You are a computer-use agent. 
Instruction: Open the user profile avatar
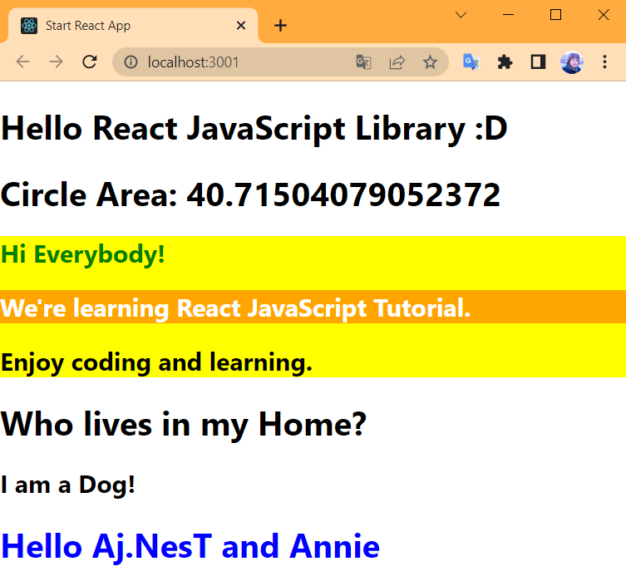[572, 62]
